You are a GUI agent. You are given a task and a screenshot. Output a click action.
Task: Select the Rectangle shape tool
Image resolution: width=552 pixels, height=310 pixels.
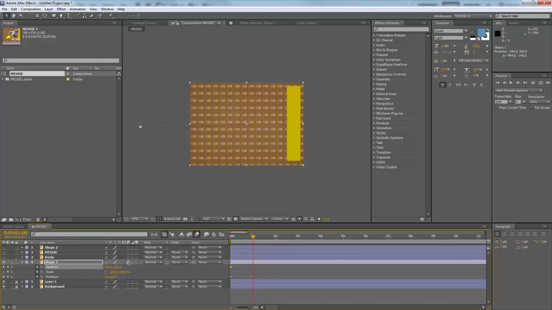coord(54,15)
